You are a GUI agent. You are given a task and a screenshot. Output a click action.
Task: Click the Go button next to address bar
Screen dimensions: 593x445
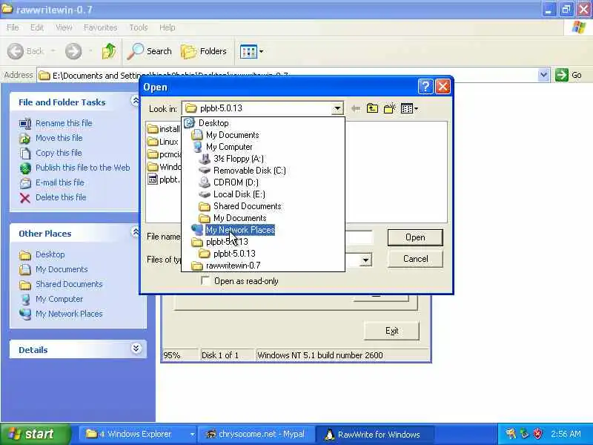click(569, 75)
